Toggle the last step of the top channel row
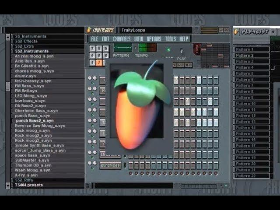The width and height of the screenshot is (280, 210). click(216, 80)
